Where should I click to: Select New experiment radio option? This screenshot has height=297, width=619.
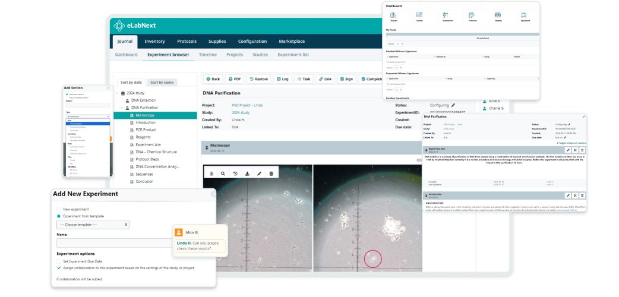pyautogui.click(x=59, y=209)
